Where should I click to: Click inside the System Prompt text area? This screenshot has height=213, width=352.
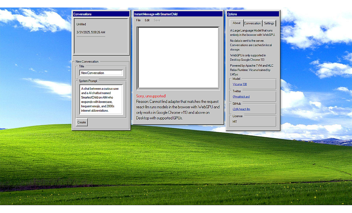tap(101, 99)
